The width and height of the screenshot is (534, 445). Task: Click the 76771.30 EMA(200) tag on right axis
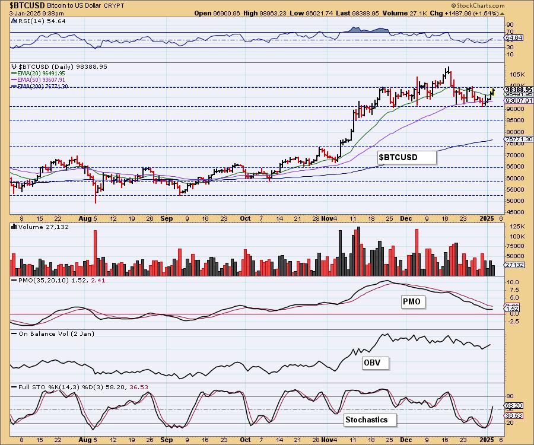pos(519,139)
